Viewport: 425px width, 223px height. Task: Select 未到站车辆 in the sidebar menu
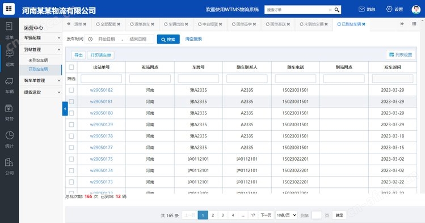pyautogui.click(x=38, y=60)
